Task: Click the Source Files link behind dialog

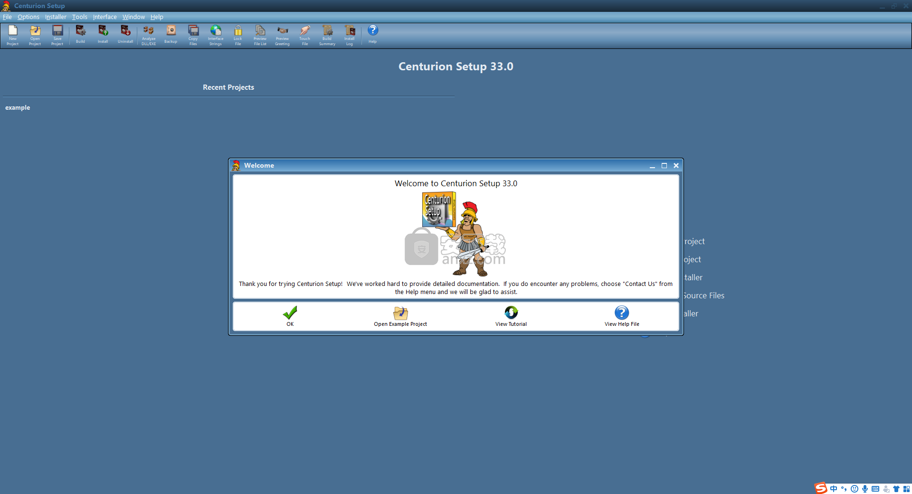Action: click(x=704, y=295)
